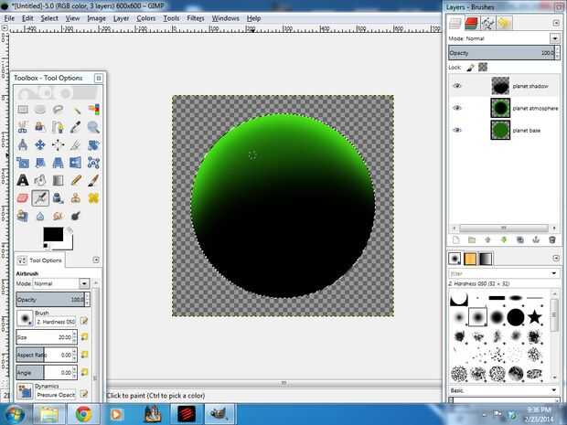Screen dimensions: 567x425
Task: Select the Pencil tool
Action: point(76,180)
